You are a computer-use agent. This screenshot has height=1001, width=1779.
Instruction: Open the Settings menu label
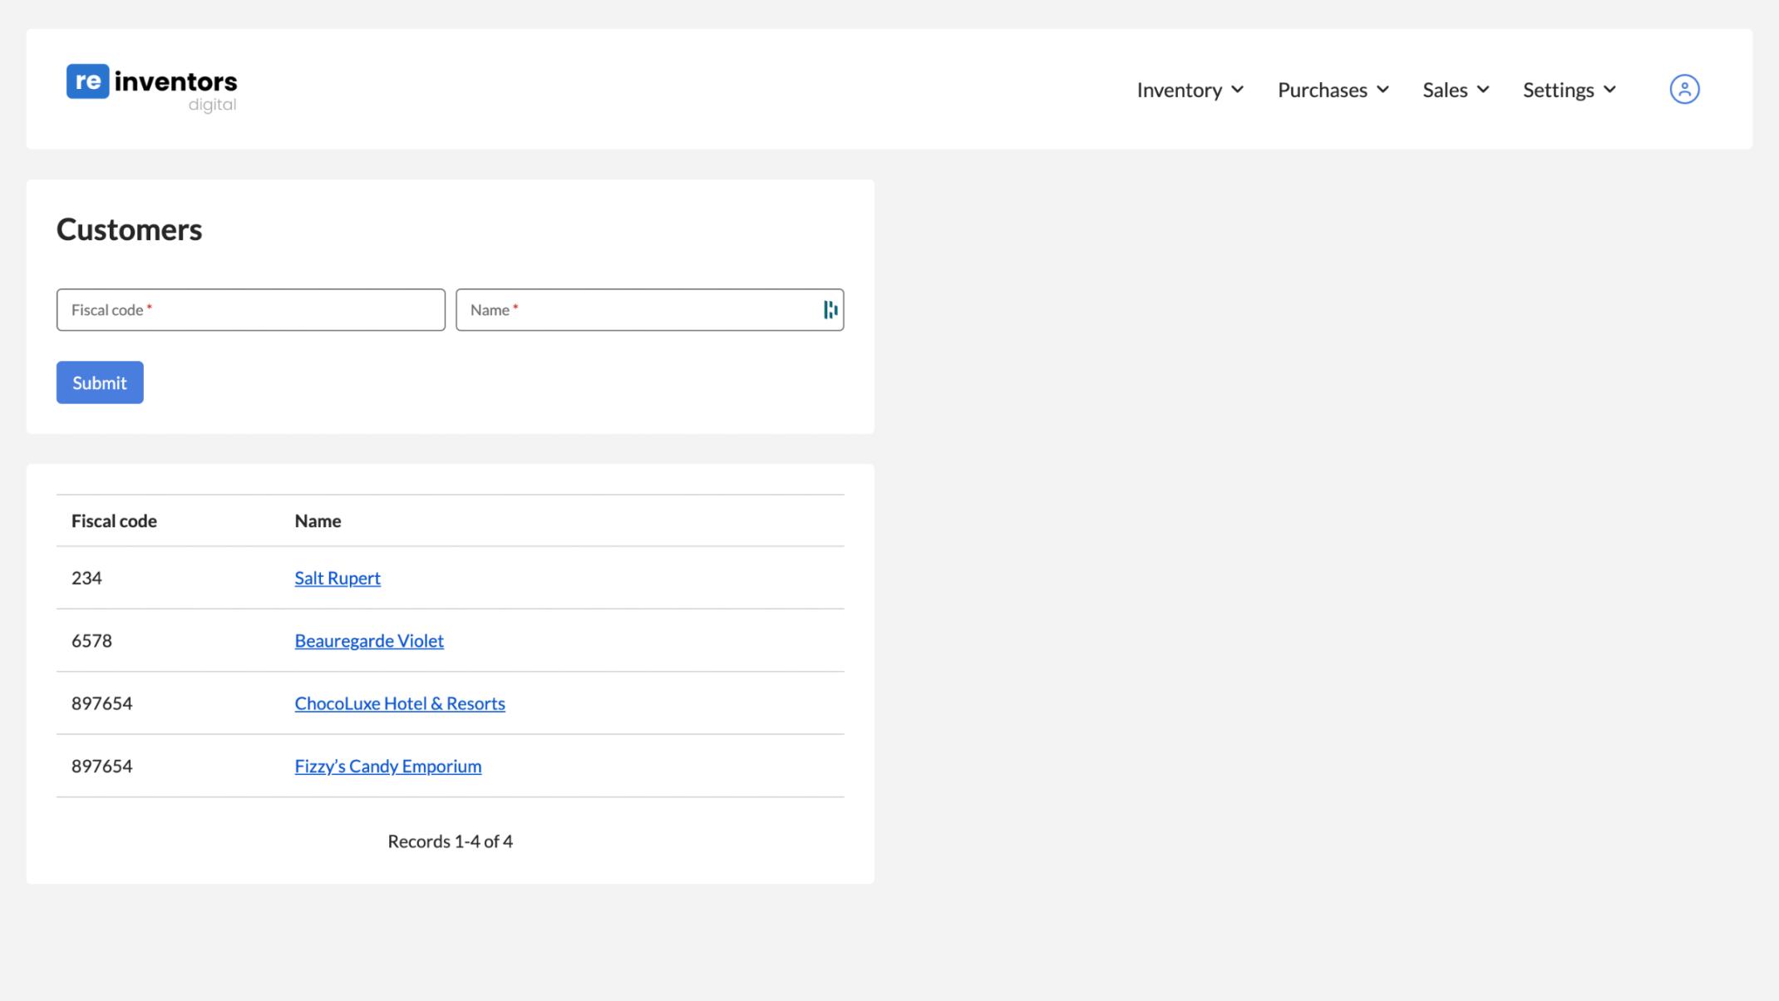point(1558,90)
